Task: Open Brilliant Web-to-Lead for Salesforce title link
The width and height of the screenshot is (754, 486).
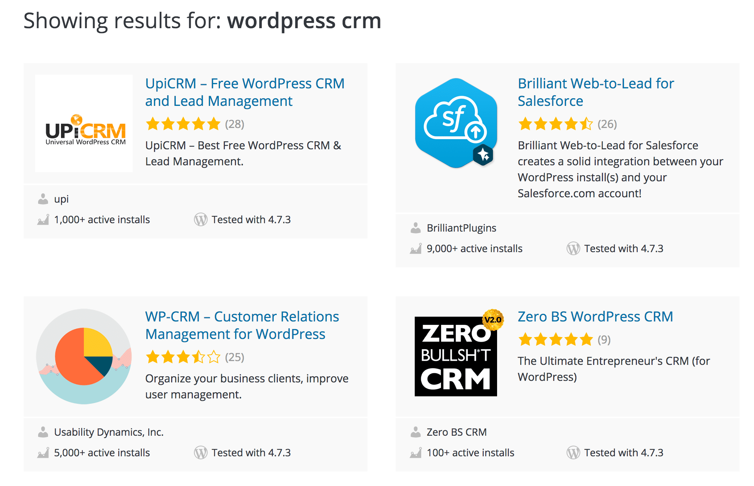Action: tap(596, 92)
